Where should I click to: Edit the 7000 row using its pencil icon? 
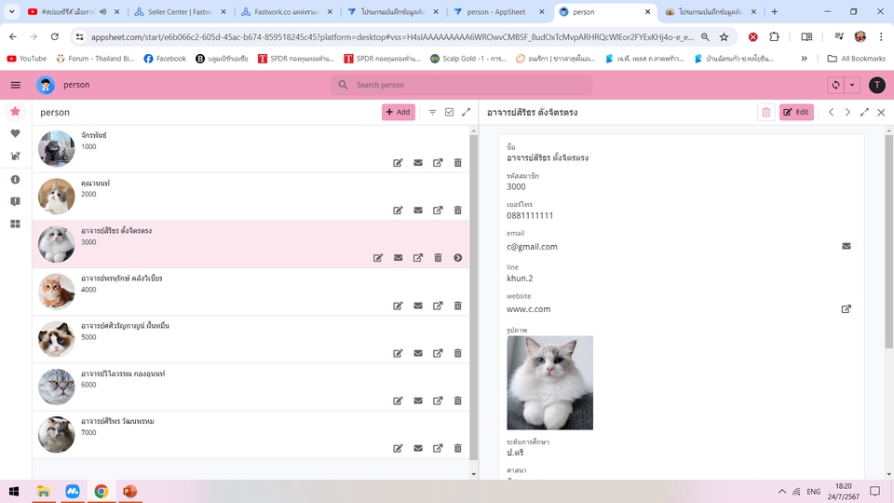pyautogui.click(x=398, y=448)
